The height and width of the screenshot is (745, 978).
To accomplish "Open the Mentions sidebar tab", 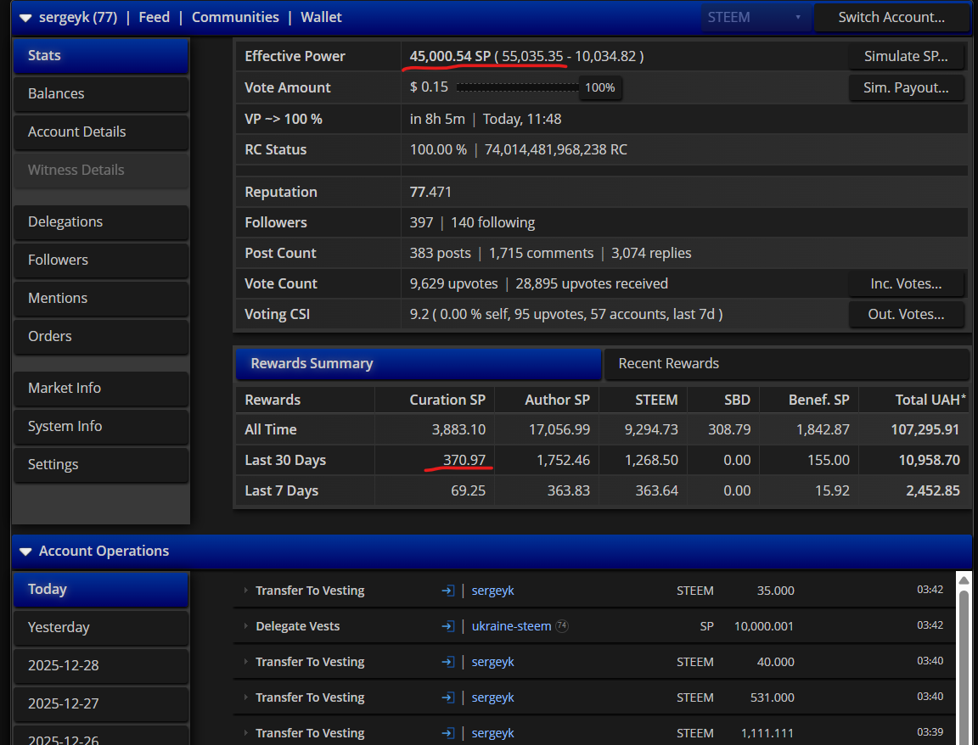I will 101,298.
